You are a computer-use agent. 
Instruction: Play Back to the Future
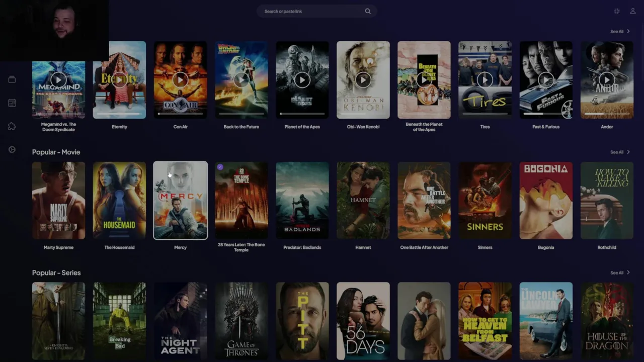242,79
